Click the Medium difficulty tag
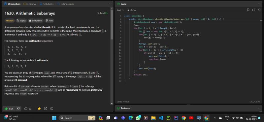This screenshot has height=122, width=264. [x=10, y=21]
